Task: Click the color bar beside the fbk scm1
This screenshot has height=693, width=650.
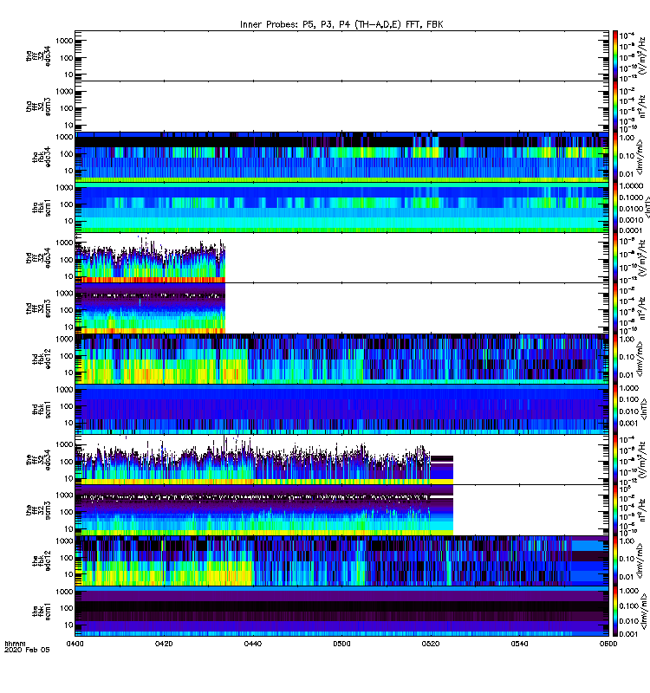Action: 615,612
